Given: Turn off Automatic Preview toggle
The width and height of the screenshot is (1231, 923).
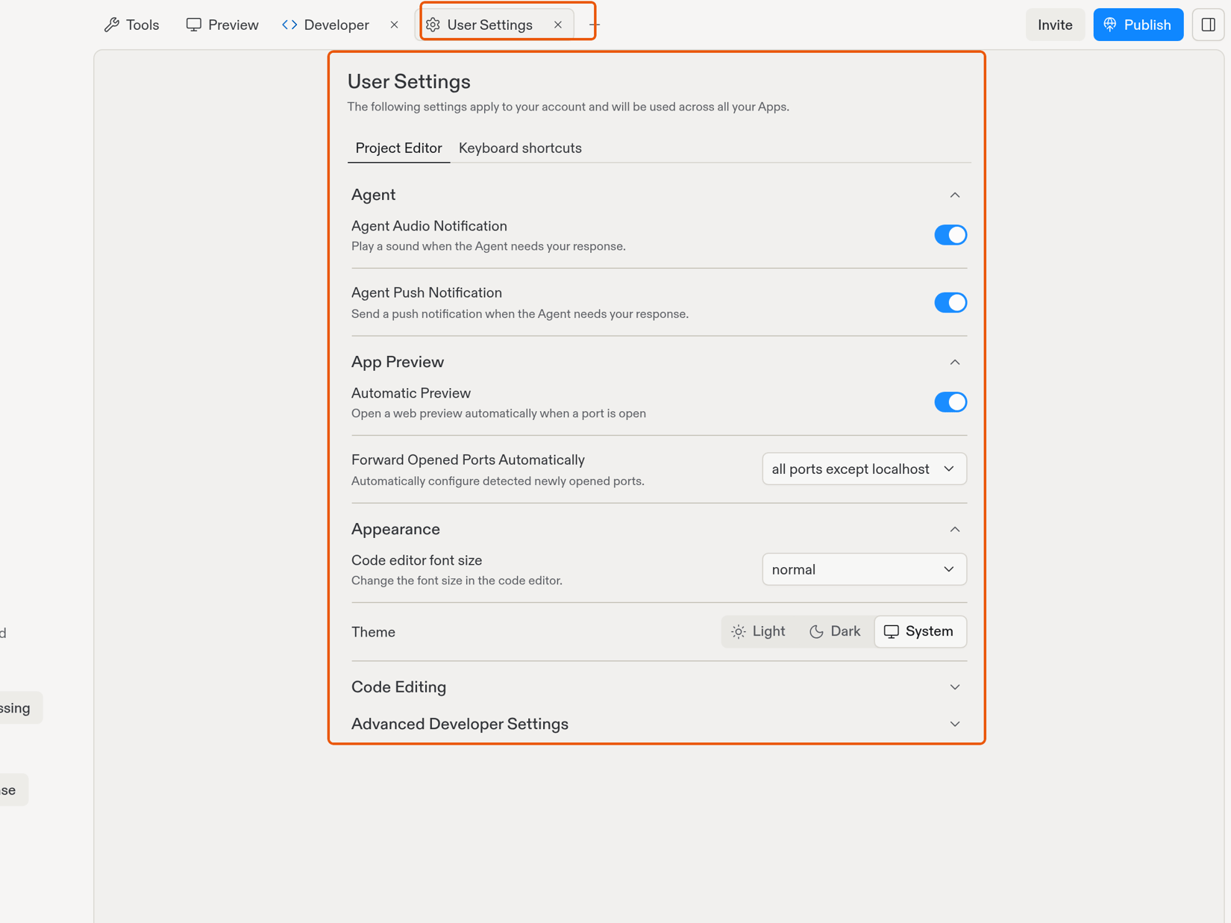Looking at the screenshot, I should [x=950, y=402].
